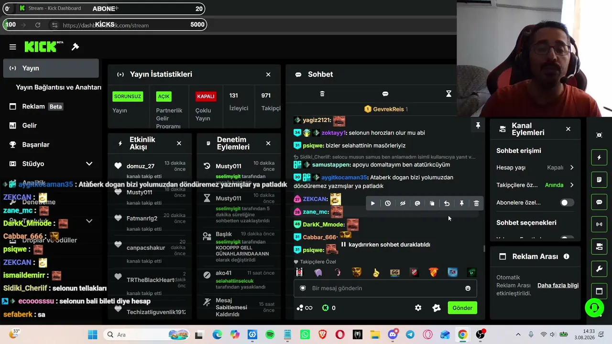Click domuz_27 in the Etkinlik Akışı list

141,166
